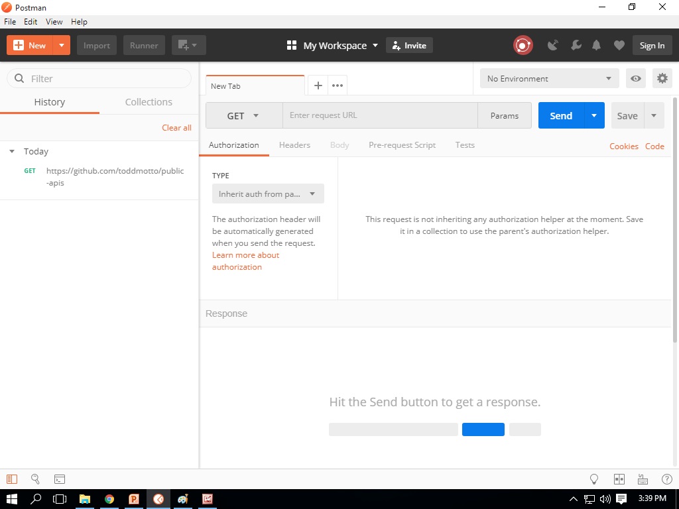Open the Pre-request Script tab
The image size is (679, 509).
[x=402, y=144]
